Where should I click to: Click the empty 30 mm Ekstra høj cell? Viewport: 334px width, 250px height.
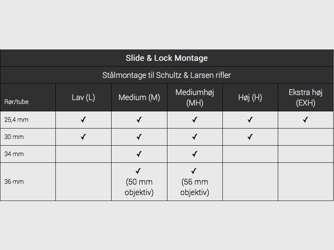306,137
